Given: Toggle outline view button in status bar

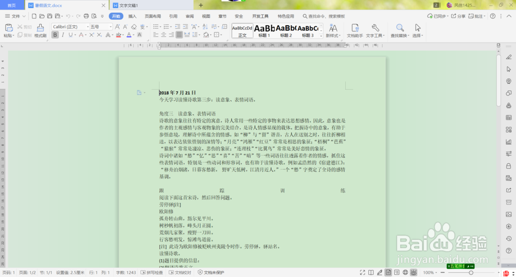Looking at the screenshot, I should click(397, 272).
